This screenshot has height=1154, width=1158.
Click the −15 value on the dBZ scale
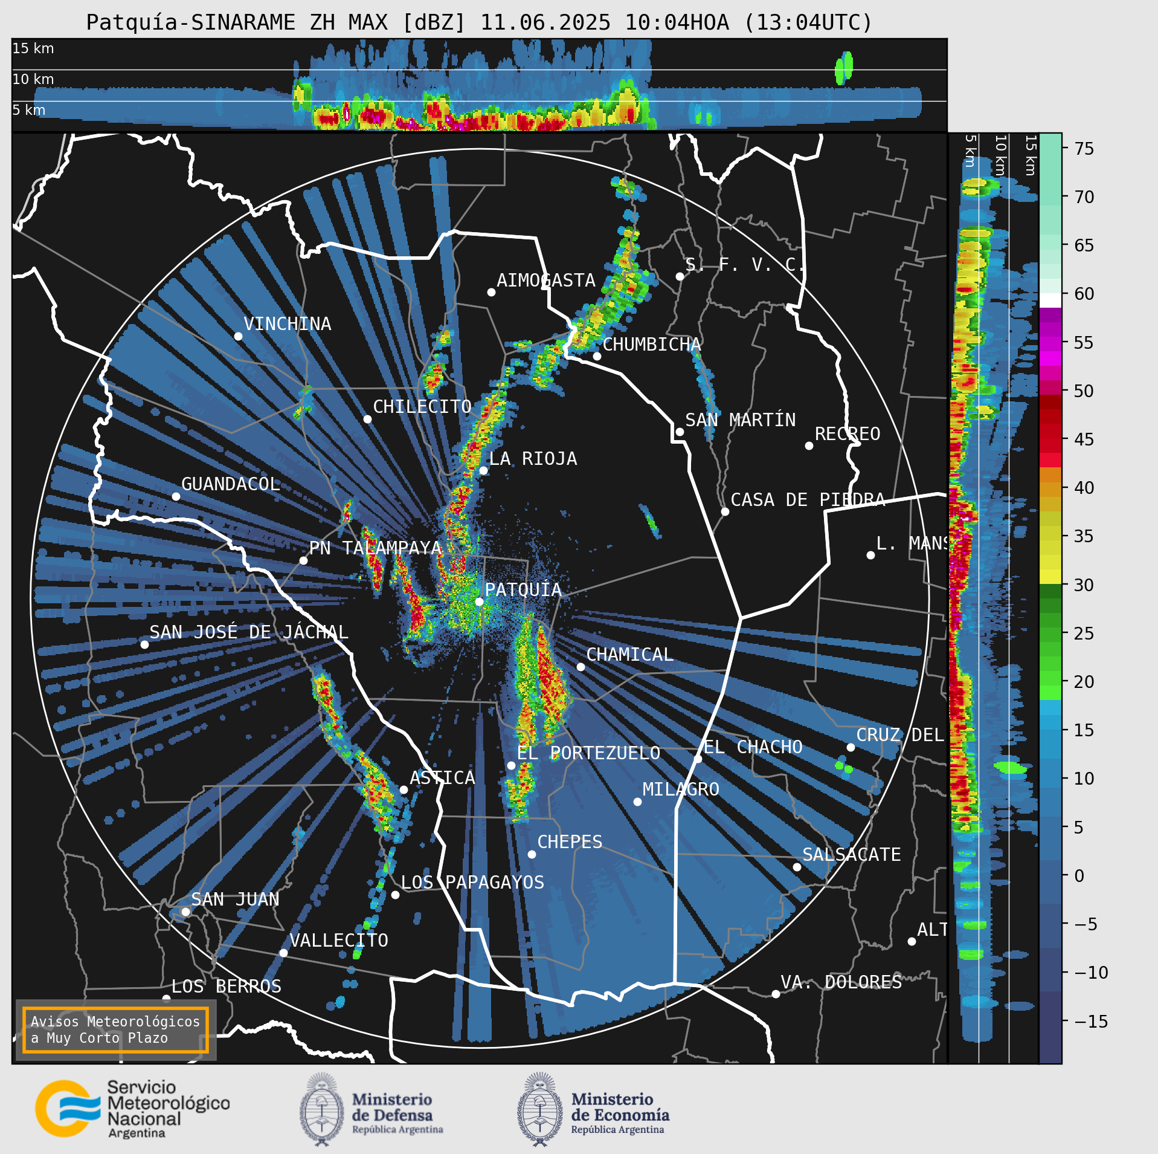1091,1022
